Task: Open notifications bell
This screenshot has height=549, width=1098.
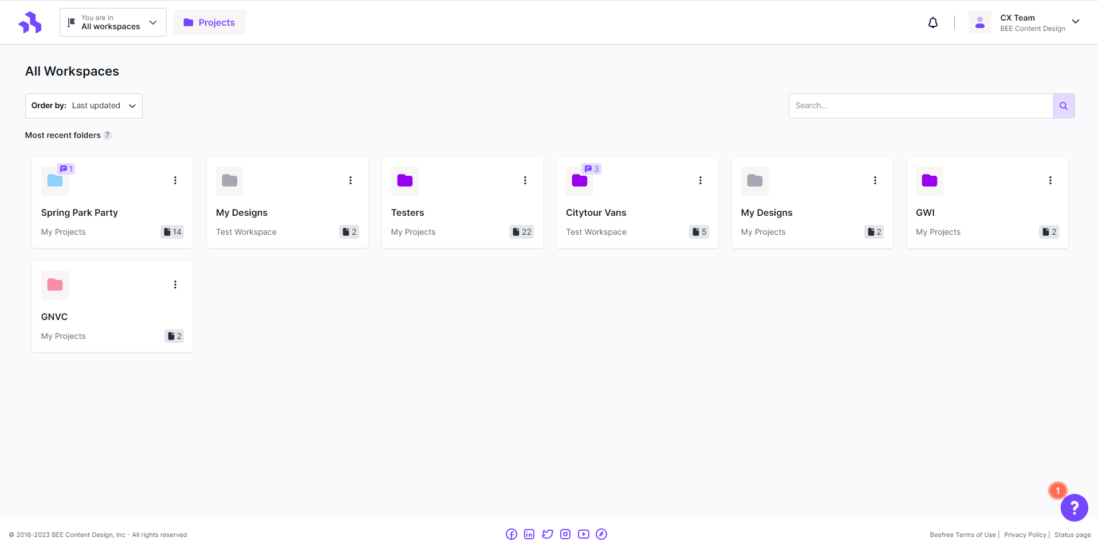Action: [933, 22]
